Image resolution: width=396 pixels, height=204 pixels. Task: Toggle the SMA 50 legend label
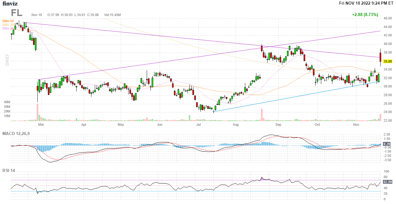pyautogui.click(x=8, y=21)
